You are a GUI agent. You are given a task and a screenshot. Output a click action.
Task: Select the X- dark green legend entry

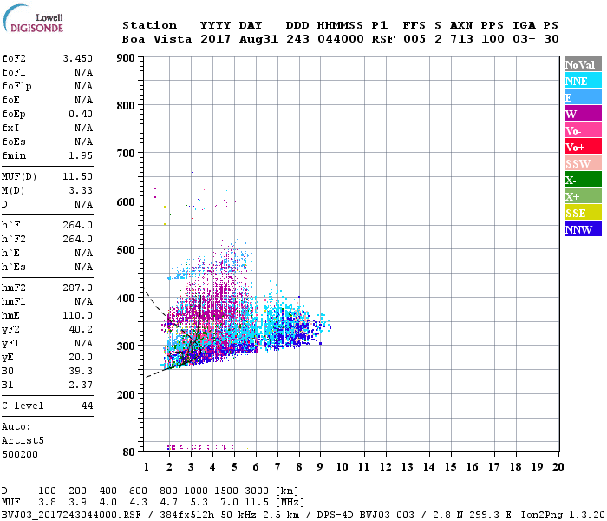click(x=582, y=180)
